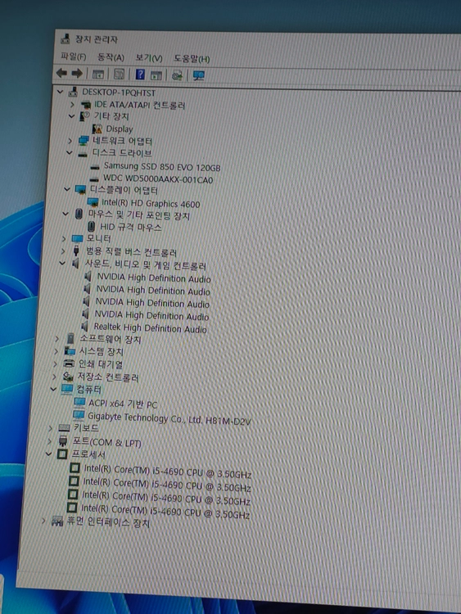Expand the 시스템 장치 node
This screenshot has height=614, width=461.
56,351
